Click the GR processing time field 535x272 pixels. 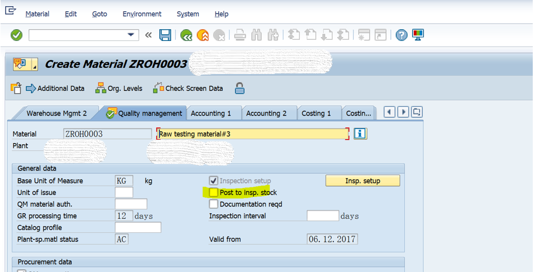coord(124,216)
